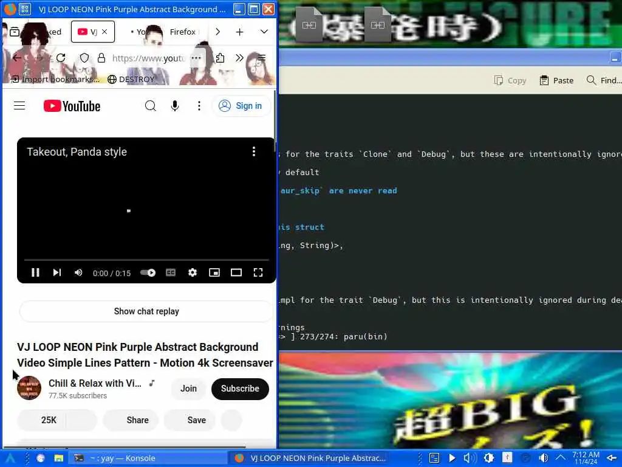Screen dimensions: 622x467
Task: Click Paste in the Konsole toolbar
Action: coord(556,80)
